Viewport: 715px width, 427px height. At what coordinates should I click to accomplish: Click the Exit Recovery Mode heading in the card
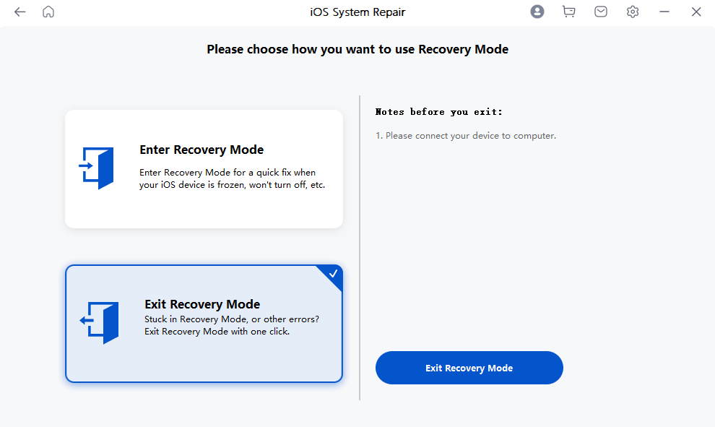pyautogui.click(x=202, y=304)
